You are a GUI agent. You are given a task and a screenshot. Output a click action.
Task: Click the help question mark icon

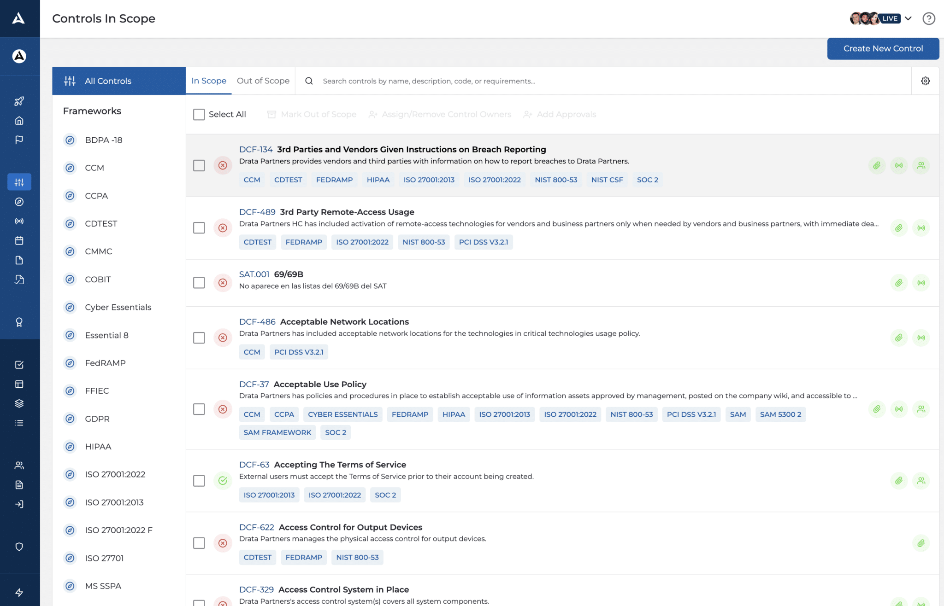928,18
